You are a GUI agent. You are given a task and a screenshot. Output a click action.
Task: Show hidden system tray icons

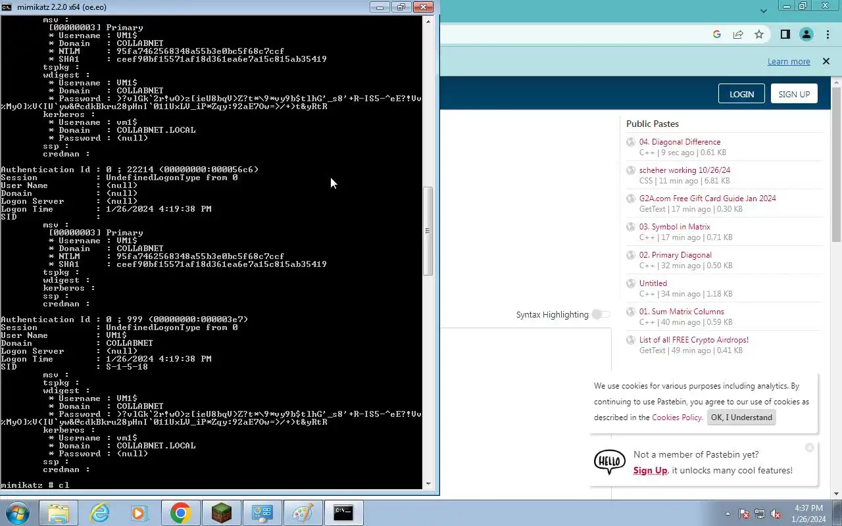click(x=728, y=514)
